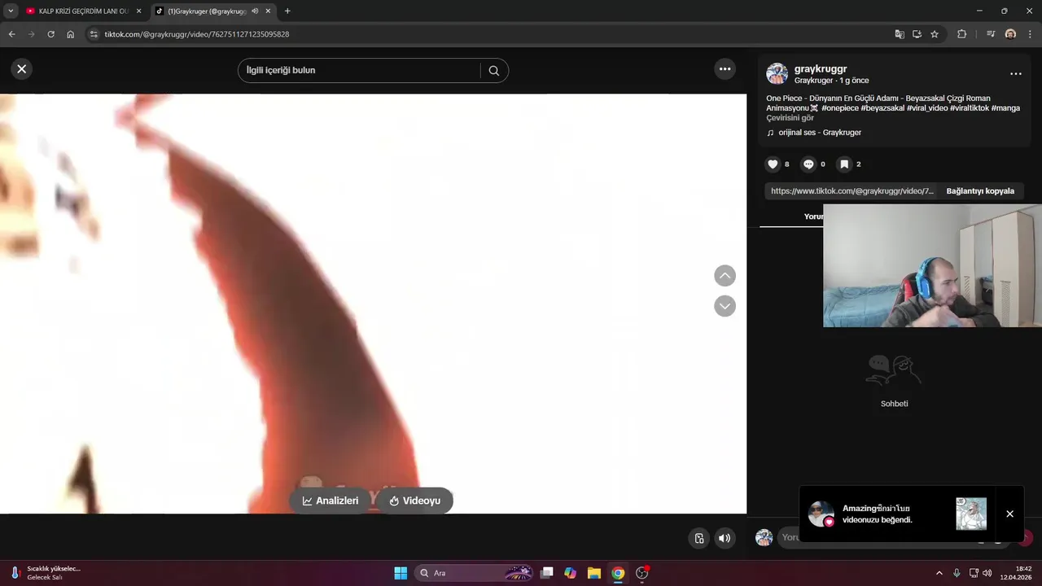Open the Windows Start menu
The height and width of the screenshot is (586, 1042).
pyautogui.click(x=401, y=573)
